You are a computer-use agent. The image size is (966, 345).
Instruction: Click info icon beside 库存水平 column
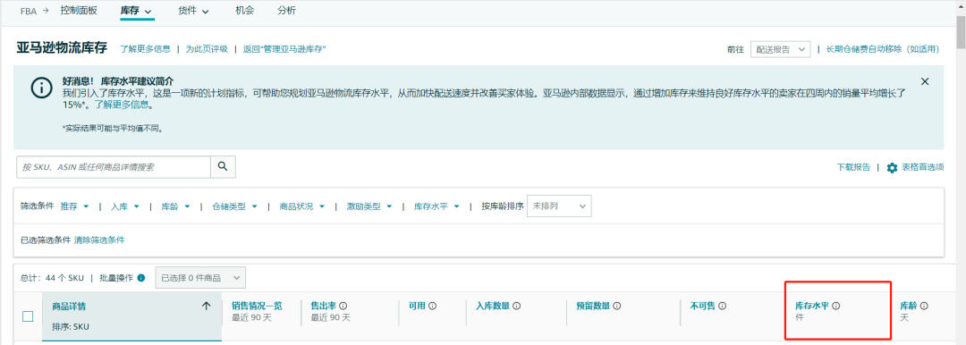click(836, 306)
